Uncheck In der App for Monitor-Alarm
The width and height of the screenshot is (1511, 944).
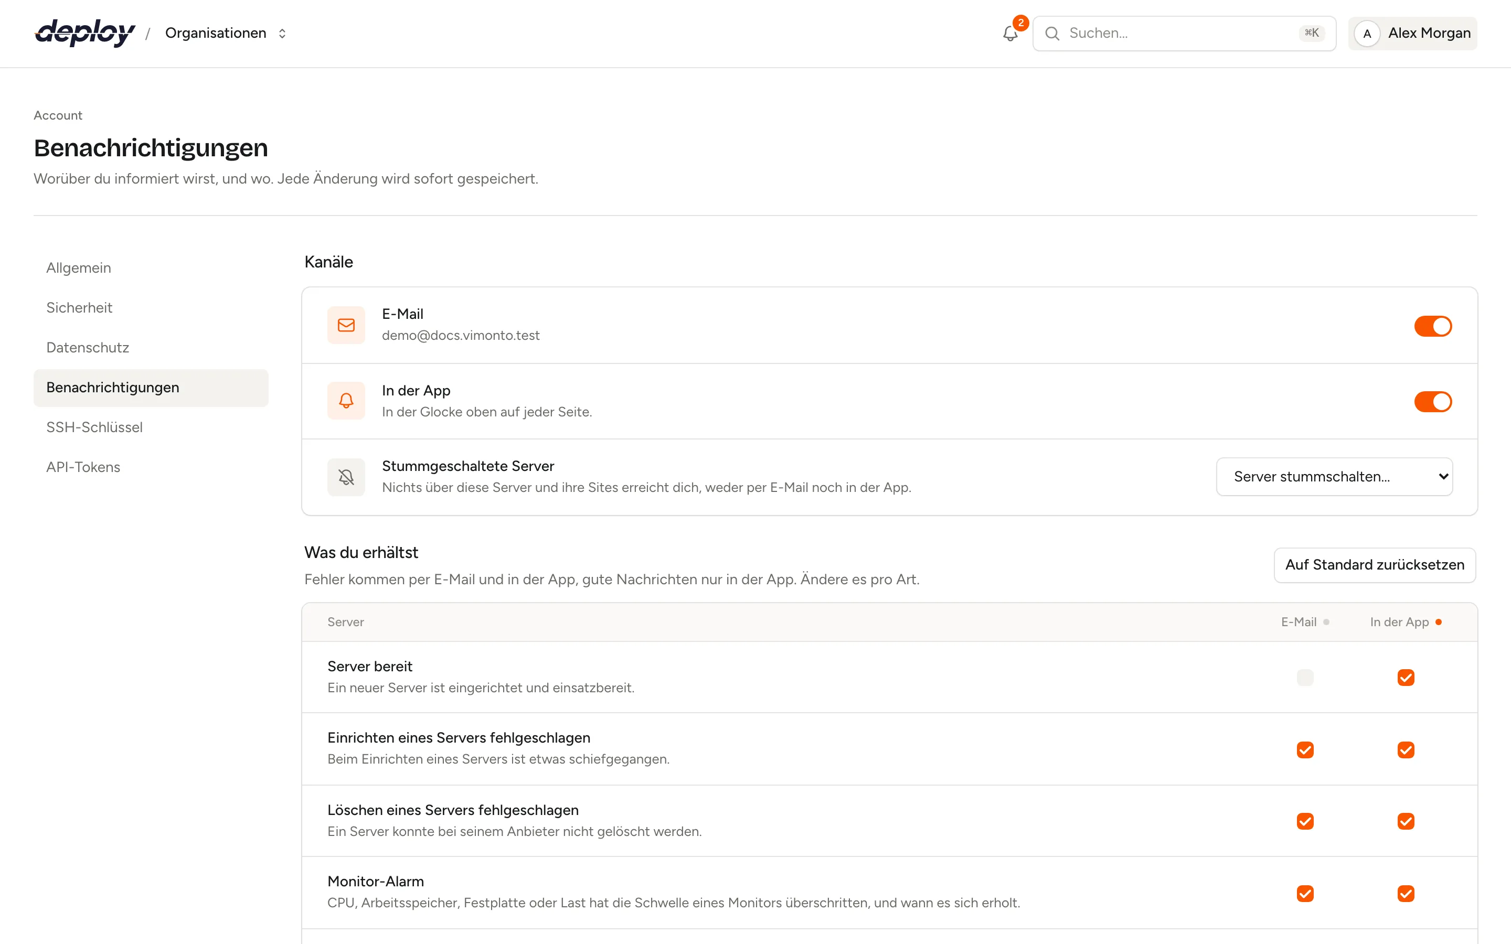click(1406, 894)
